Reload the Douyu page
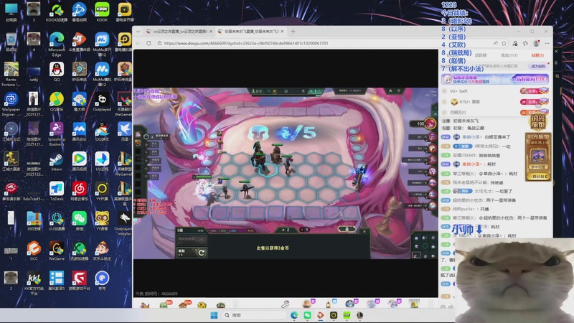The image size is (574, 323). pyautogui.click(x=149, y=43)
